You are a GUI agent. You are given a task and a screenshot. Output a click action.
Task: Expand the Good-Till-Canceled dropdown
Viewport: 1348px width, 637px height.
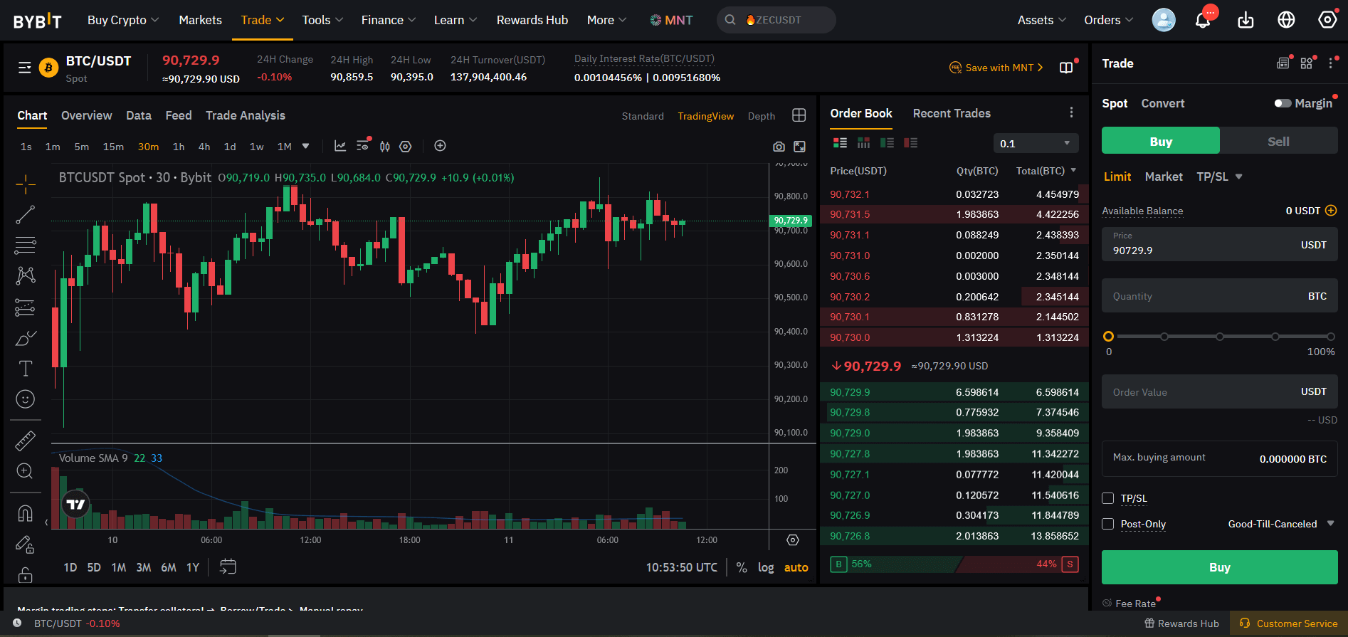coord(1280,524)
